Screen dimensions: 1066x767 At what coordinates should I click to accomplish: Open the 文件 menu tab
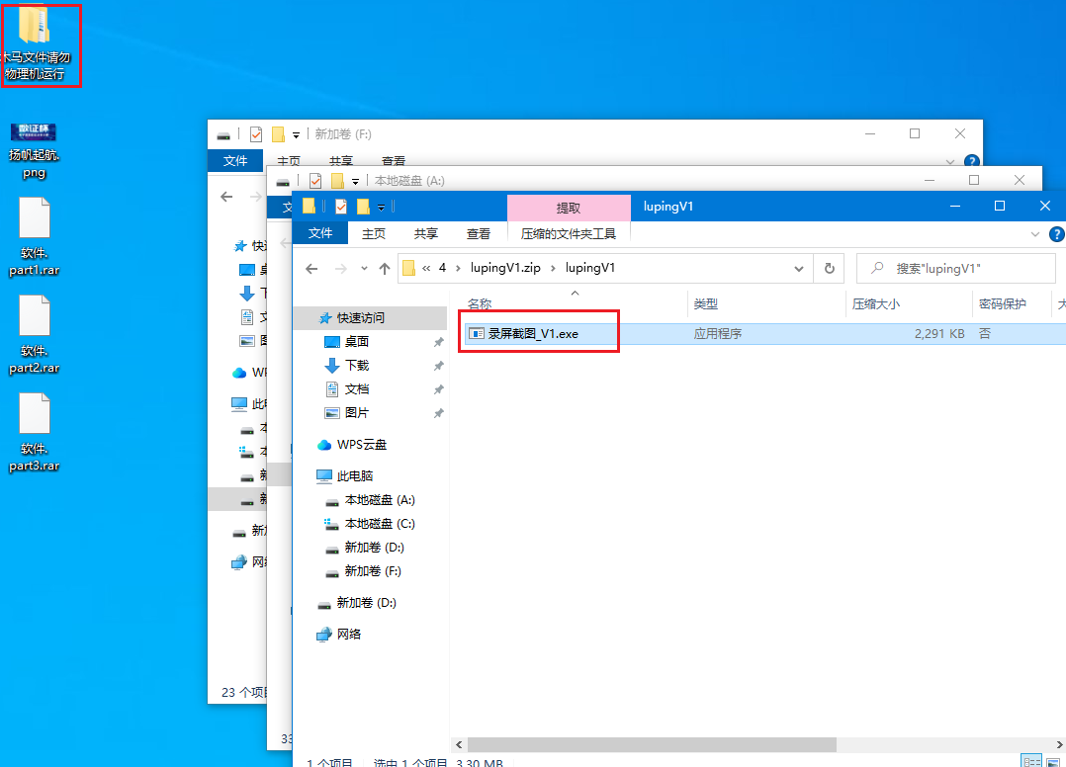click(x=320, y=234)
